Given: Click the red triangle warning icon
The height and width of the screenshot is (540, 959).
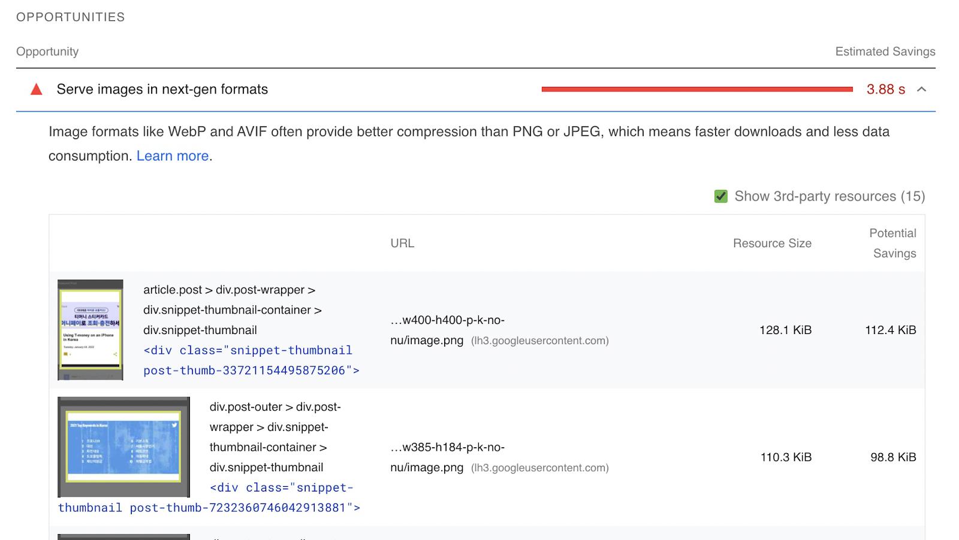Looking at the screenshot, I should [37, 89].
